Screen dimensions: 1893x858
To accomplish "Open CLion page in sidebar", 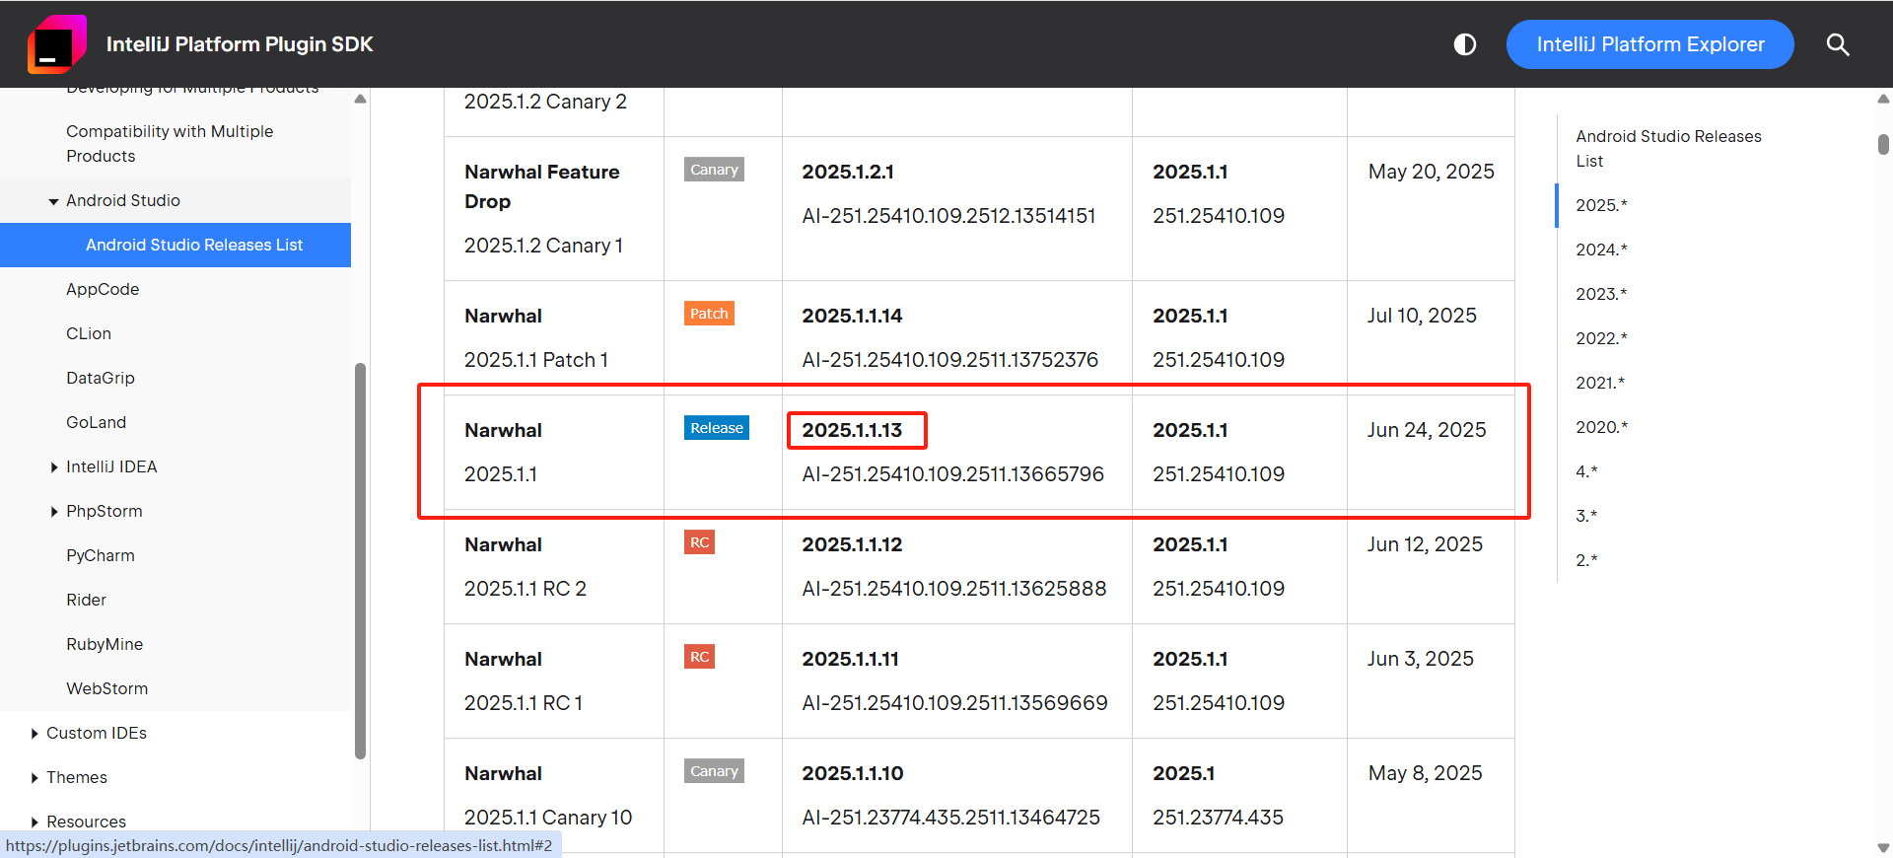I will [89, 333].
